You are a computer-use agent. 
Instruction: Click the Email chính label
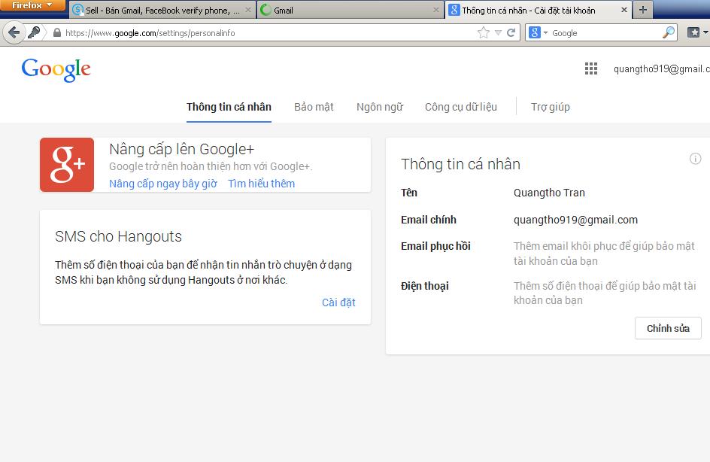(429, 220)
